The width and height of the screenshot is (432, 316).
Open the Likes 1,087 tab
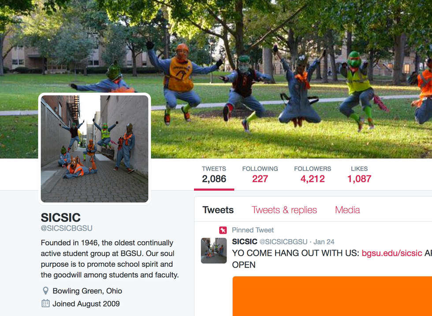tap(359, 174)
